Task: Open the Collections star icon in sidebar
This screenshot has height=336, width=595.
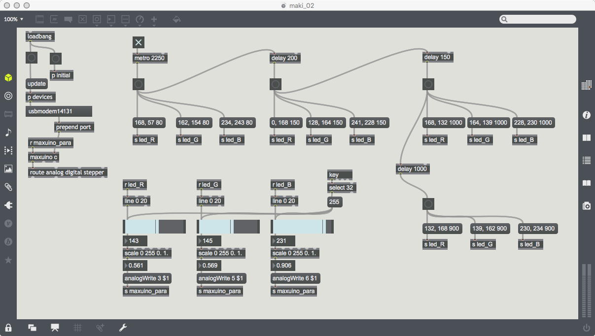Action: click(8, 260)
